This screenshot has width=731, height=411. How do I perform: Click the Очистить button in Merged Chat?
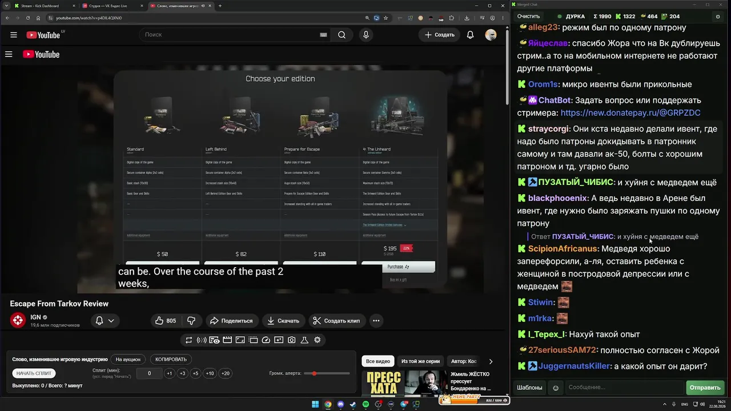tap(528, 17)
